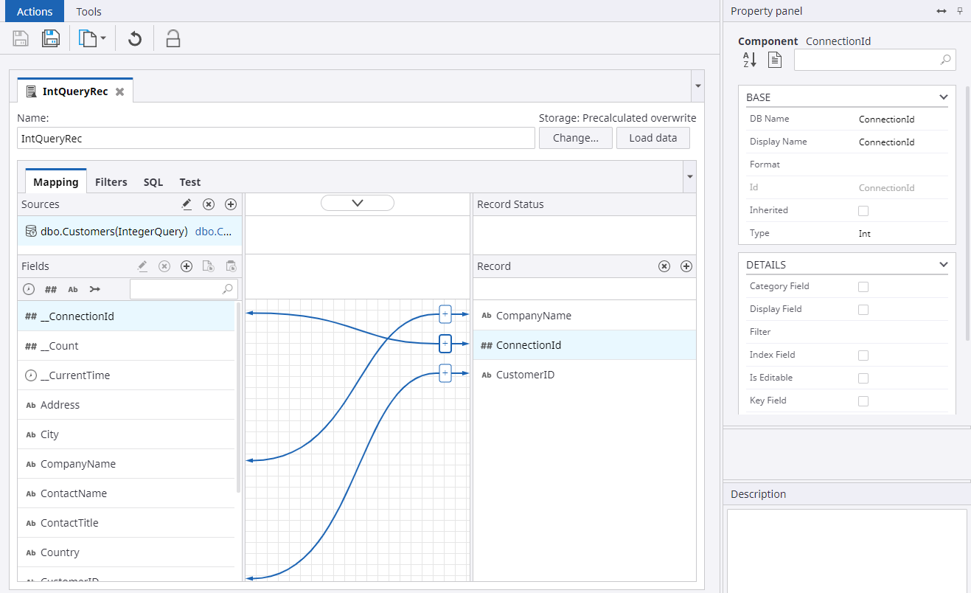Open the new document dropdown arrow
The height and width of the screenshot is (593, 971).
pos(103,38)
